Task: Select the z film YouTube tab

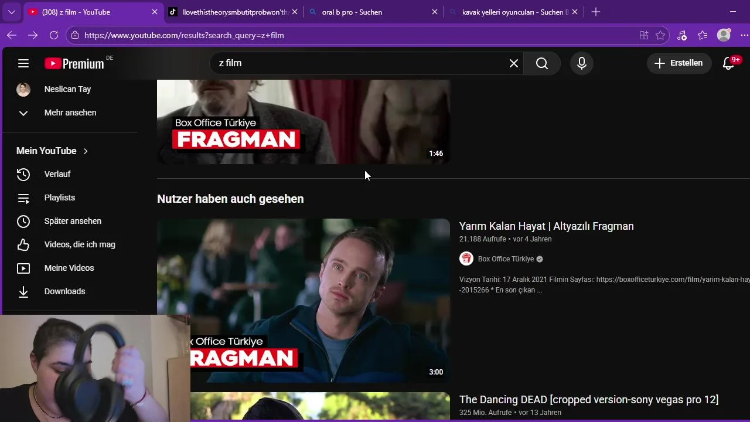Action: click(x=94, y=12)
